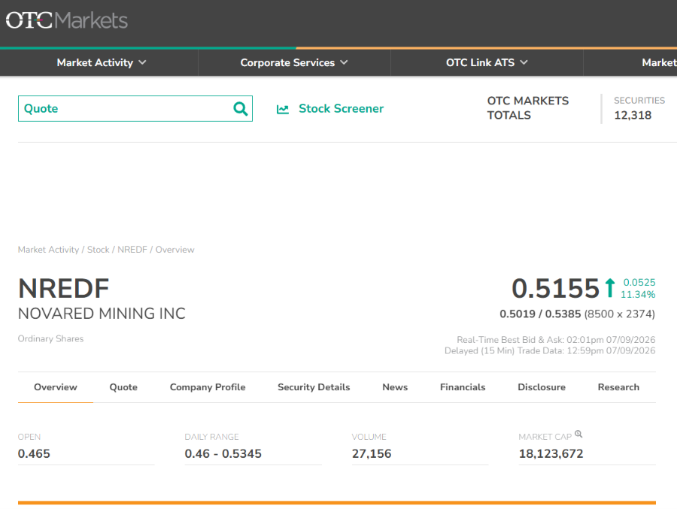Switch to the Quote tab

coord(123,386)
